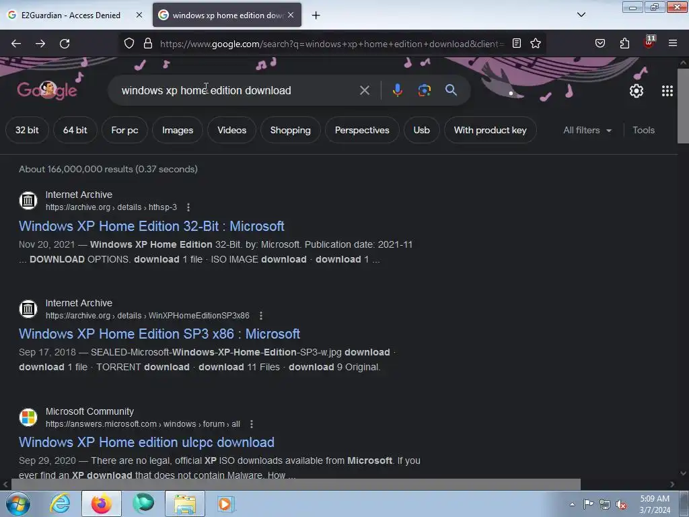The width and height of the screenshot is (689, 517).
Task: Apply the For pc filter chip
Action: (124, 130)
